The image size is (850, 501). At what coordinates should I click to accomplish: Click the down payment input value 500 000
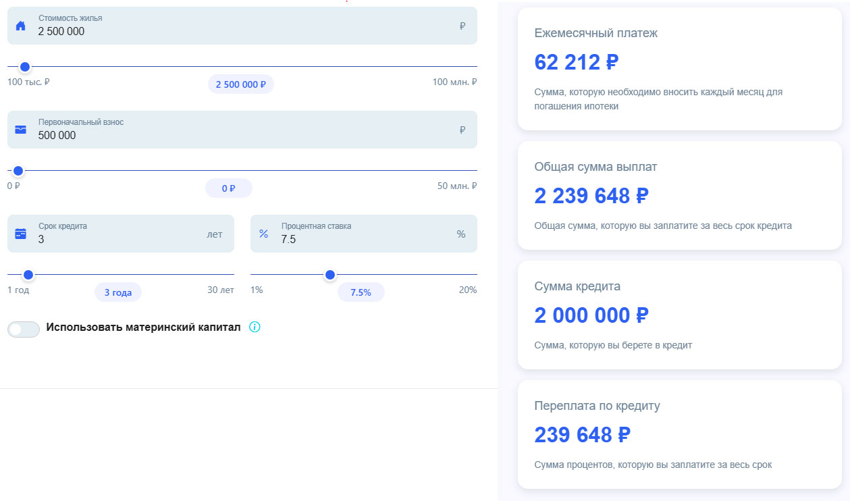[x=57, y=135]
